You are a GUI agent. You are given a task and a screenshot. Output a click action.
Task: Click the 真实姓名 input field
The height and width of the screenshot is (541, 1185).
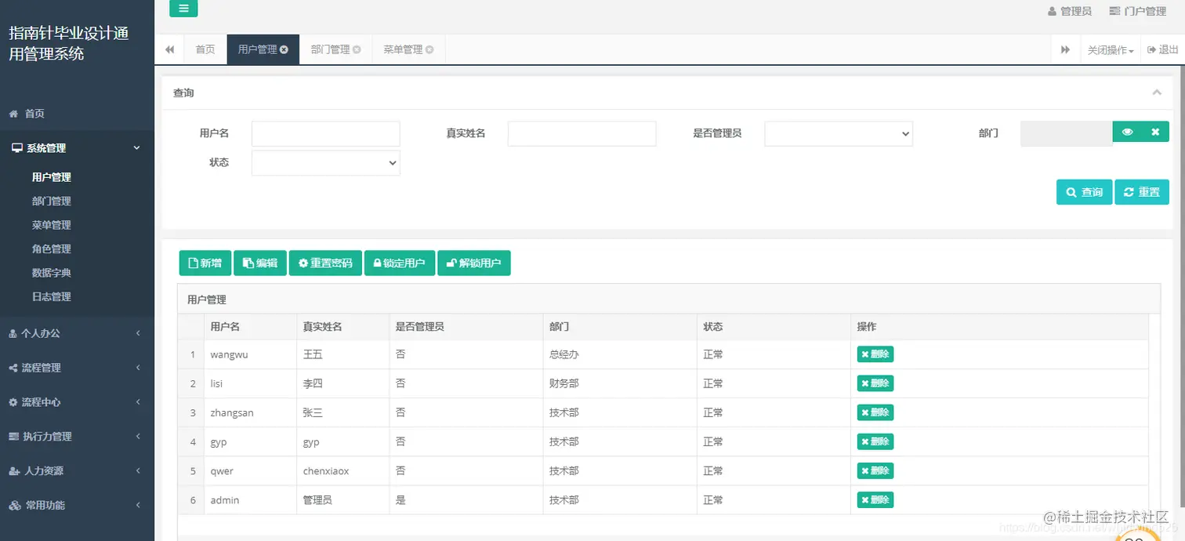pos(582,133)
